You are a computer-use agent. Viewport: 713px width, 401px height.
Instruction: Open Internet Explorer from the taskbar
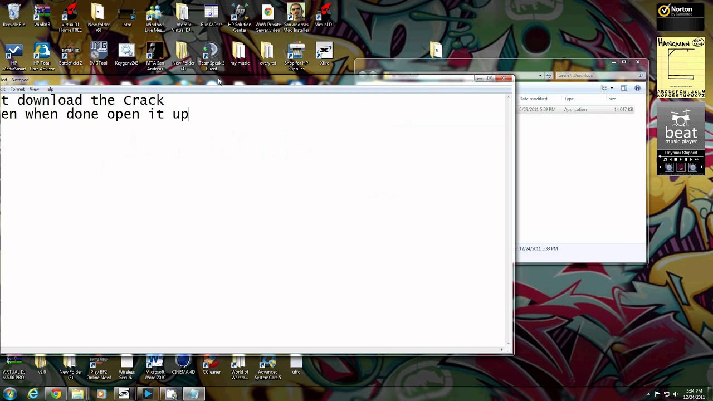(x=33, y=394)
